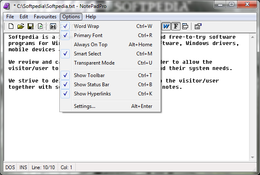This screenshot has height=175, width=260.
Task: Open Find using the binoculars icon
Action: pos(53,26)
